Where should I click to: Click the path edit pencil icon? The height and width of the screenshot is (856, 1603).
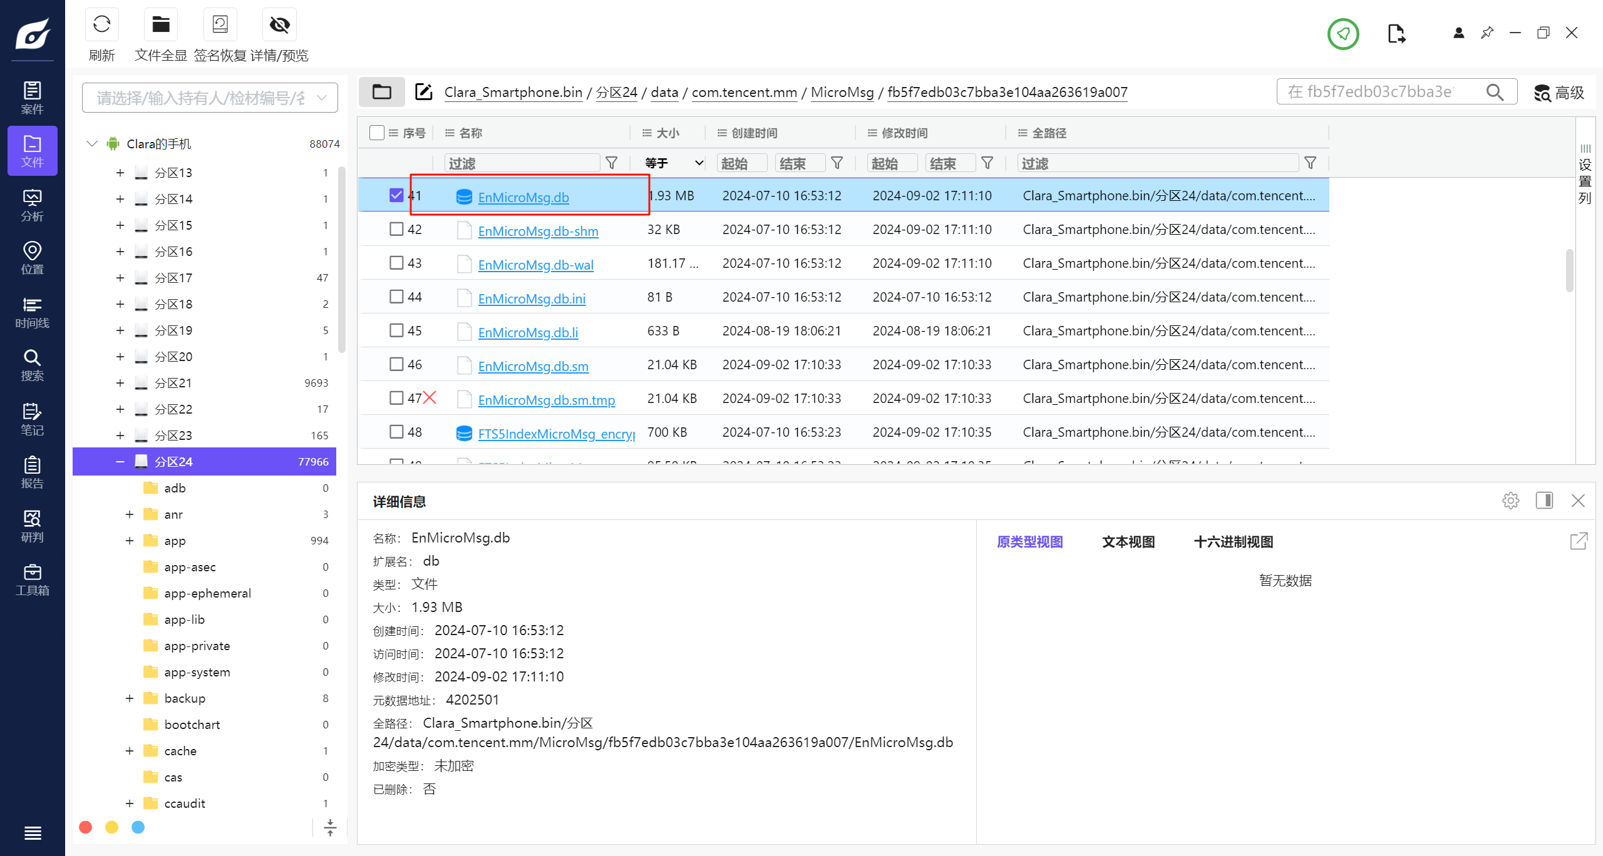point(424,92)
